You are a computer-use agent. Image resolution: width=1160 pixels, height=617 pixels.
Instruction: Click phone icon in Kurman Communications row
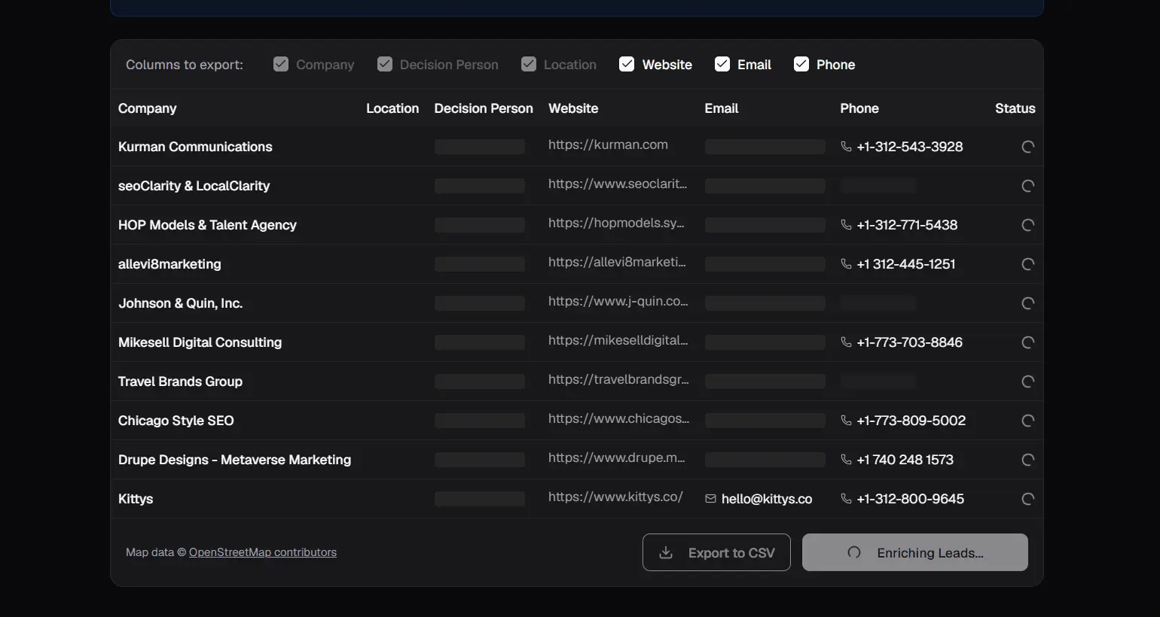[x=846, y=147]
